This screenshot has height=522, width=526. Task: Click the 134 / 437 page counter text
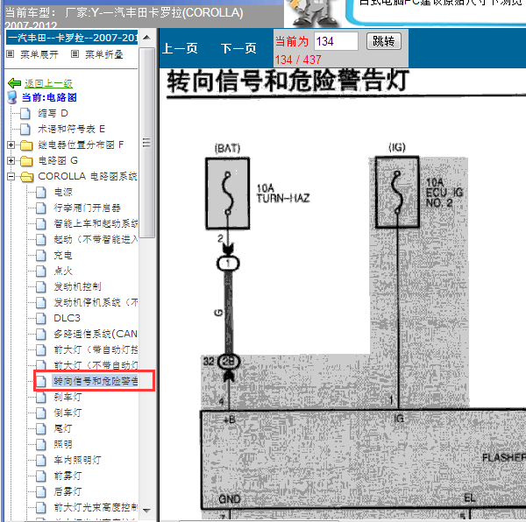(298, 60)
